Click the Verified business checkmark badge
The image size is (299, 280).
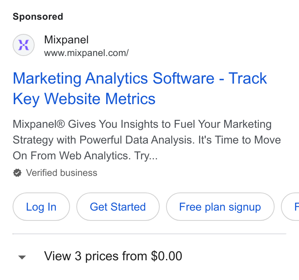point(17,173)
